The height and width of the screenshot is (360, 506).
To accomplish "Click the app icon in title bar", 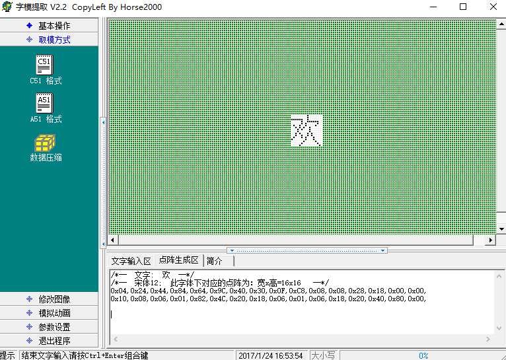I will (7, 7).
